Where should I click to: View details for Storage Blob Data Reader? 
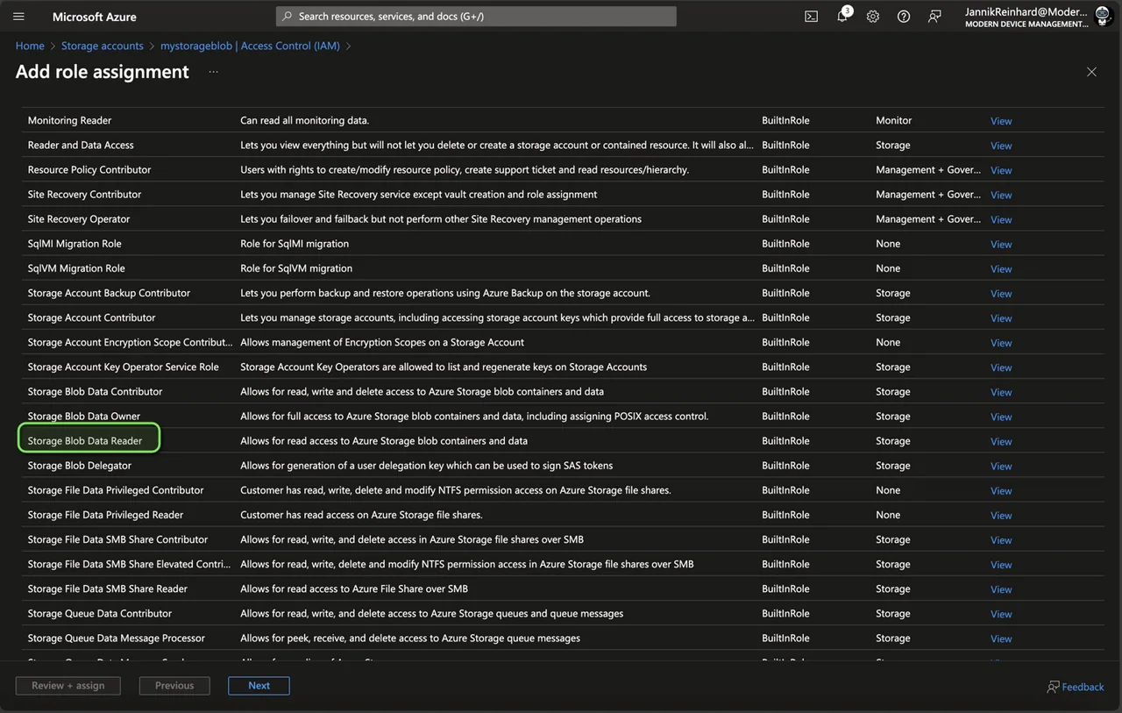[1001, 441]
